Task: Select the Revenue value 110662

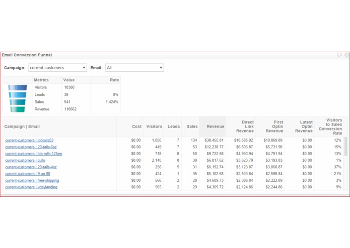Action: (x=71, y=109)
